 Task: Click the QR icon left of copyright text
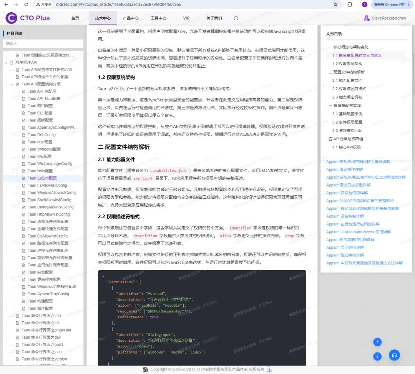[x=145, y=369]
